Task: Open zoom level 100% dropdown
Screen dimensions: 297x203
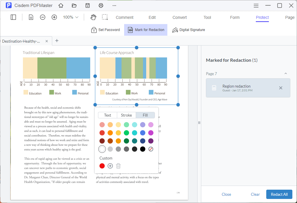Action: pyautogui.click(x=71, y=17)
